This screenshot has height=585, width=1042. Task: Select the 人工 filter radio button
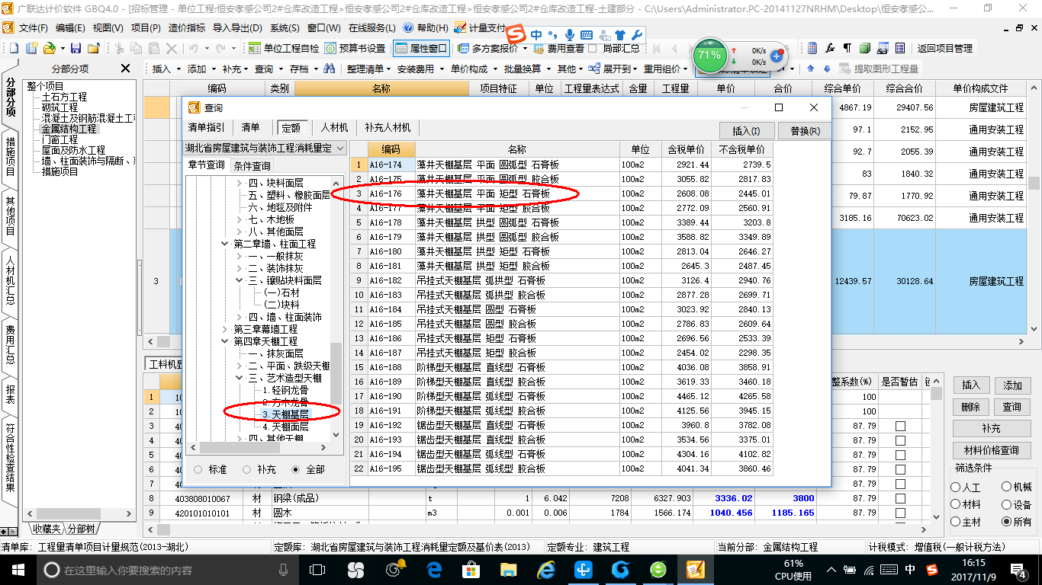956,487
